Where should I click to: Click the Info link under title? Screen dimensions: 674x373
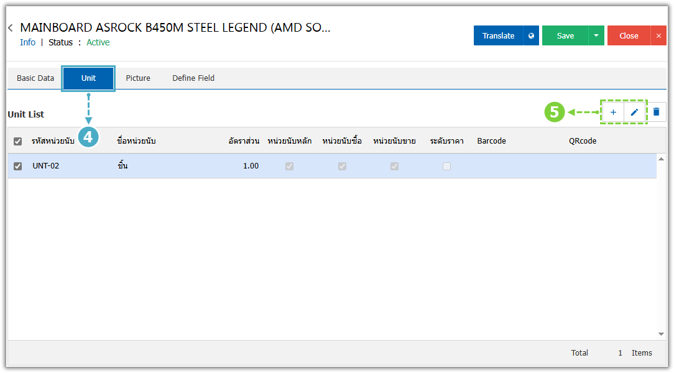coord(27,42)
